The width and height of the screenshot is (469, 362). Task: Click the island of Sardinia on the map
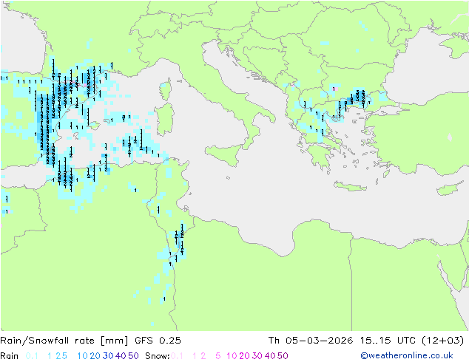pos(165,120)
